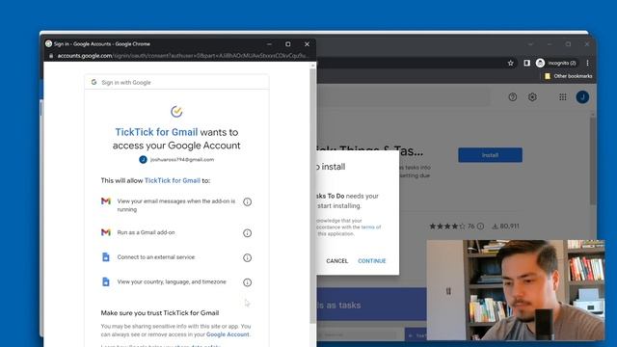Image resolution: width=617 pixels, height=347 pixels.
Task: Click the 'View your email messages when the add-on is running' text
Action: [176, 205]
